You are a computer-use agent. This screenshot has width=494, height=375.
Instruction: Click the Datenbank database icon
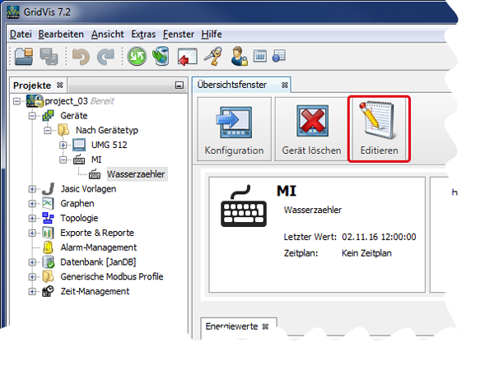(x=49, y=262)
